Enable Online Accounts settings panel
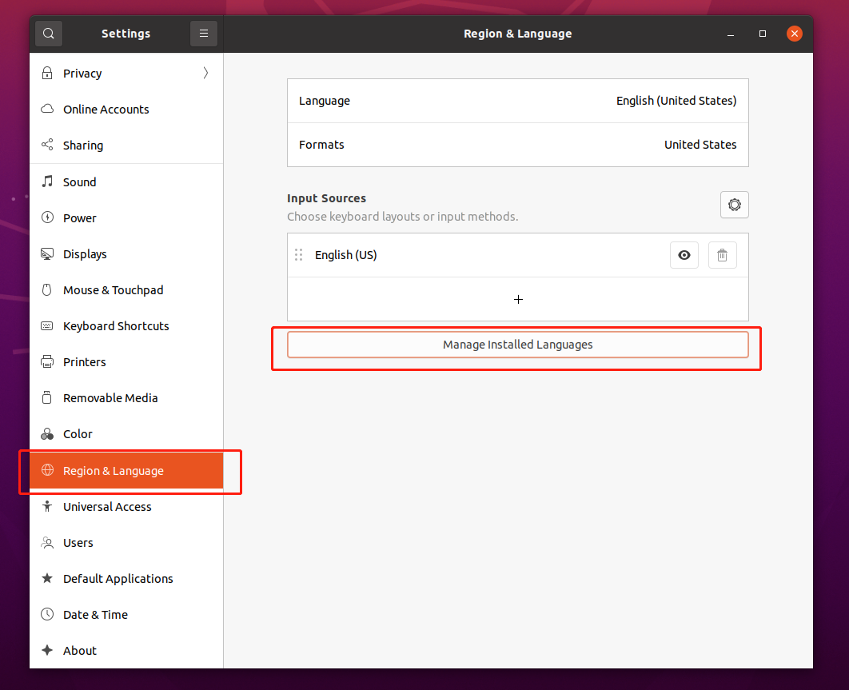The height and width of the screenshot is (690, 849). coord(106,109)
